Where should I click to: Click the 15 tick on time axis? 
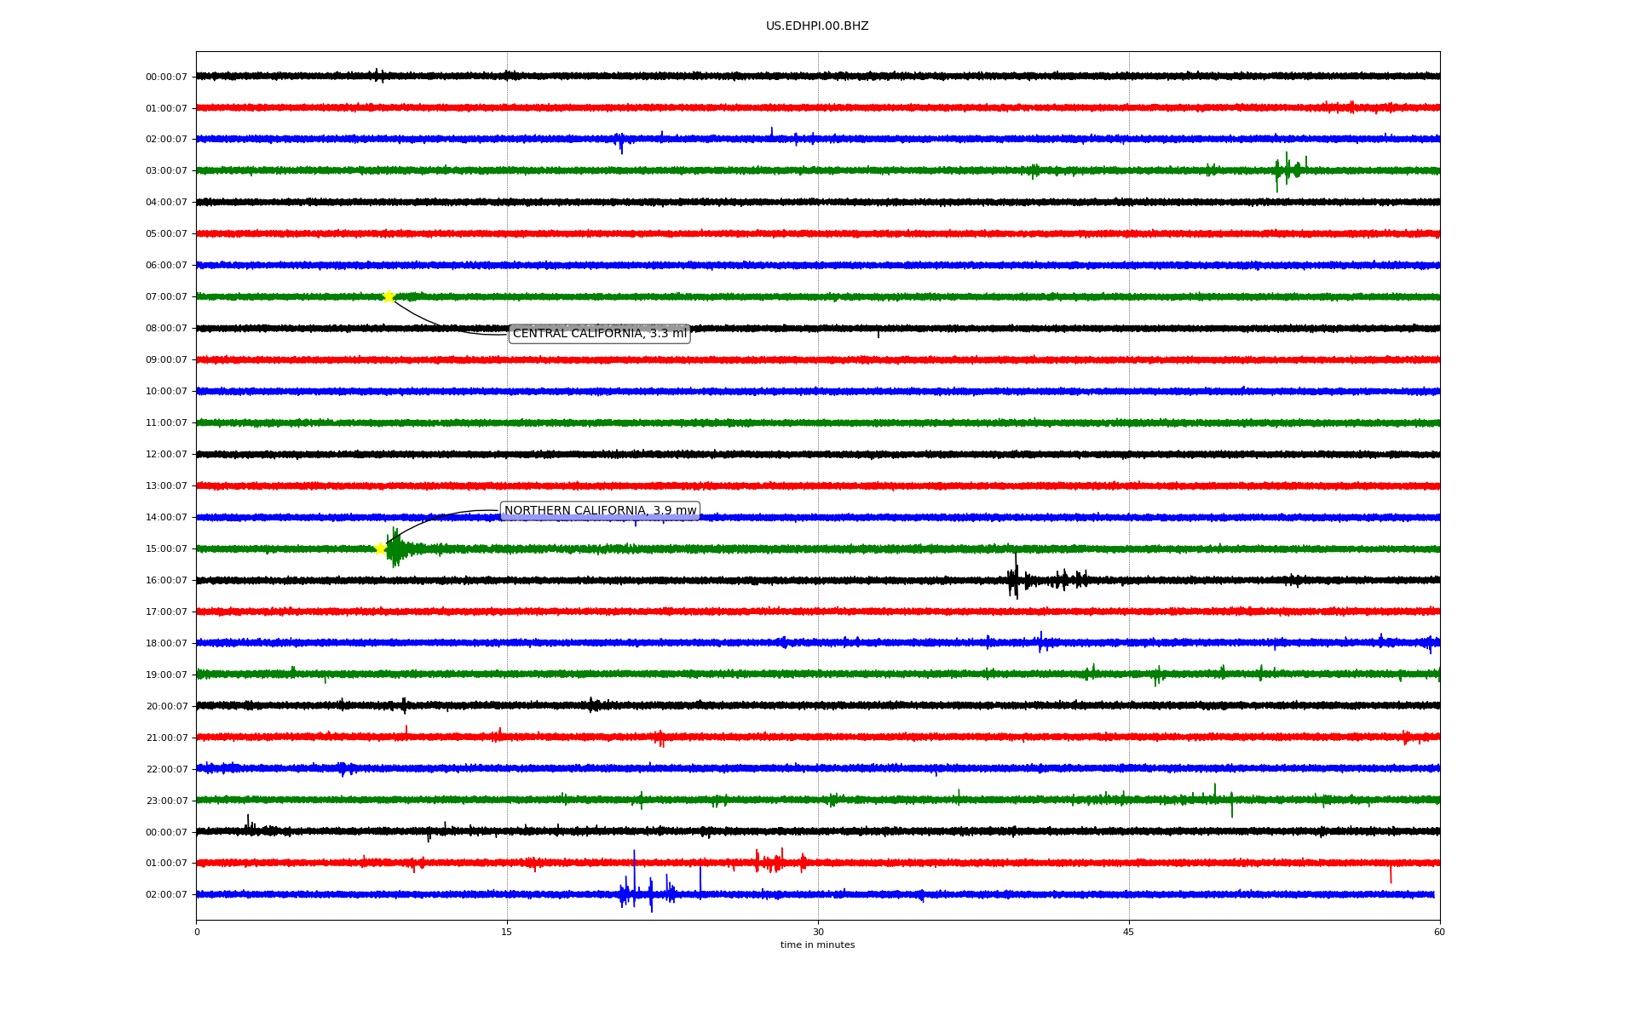507,932
